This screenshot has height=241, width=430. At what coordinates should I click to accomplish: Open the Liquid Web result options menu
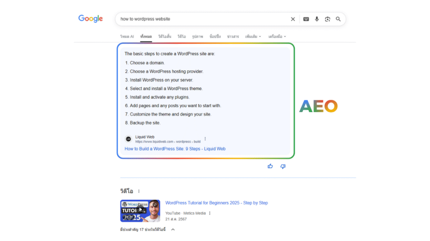coord(205,139)
